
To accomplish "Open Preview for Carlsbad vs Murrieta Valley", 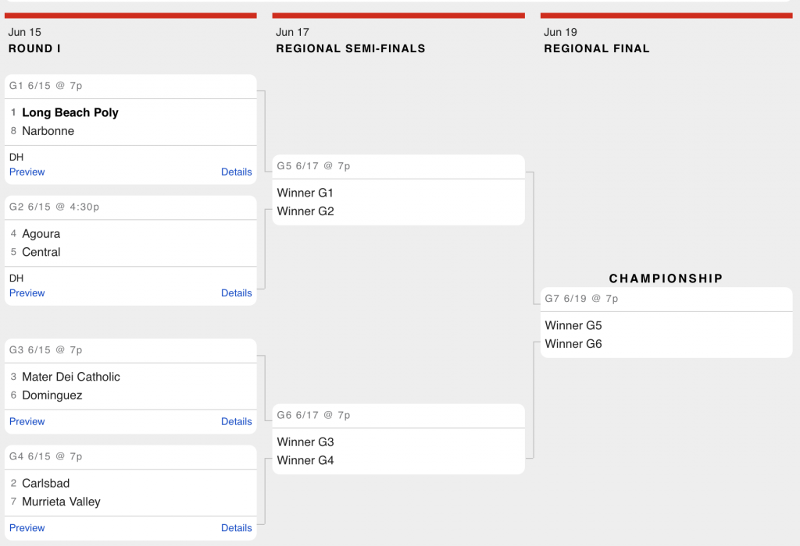I will 27,527.
